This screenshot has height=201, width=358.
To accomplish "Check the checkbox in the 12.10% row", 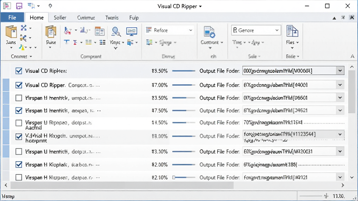I will (x=19, y=177).
